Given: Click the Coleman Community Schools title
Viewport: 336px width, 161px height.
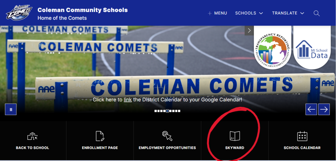Looking at the screenshot, I should coord(82,10).
